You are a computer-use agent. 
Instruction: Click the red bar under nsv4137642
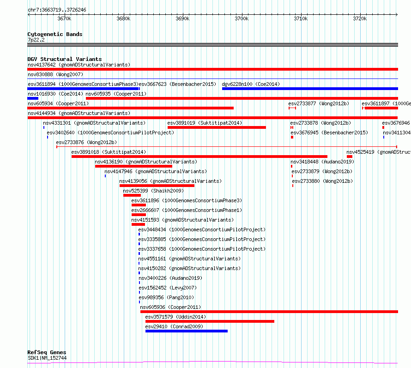coord(212,69)
